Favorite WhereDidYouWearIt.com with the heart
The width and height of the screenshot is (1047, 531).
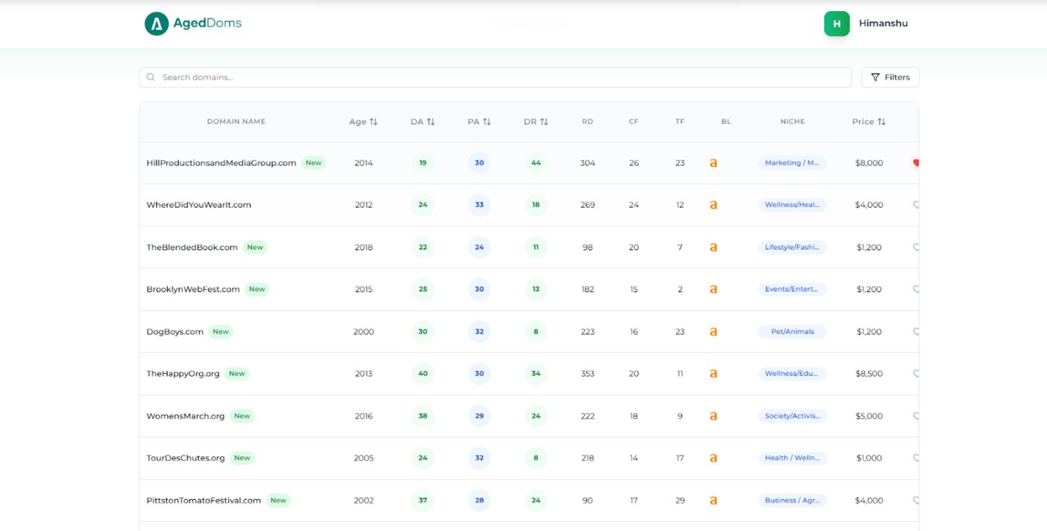pyautogui.click(x=915, y=205)
